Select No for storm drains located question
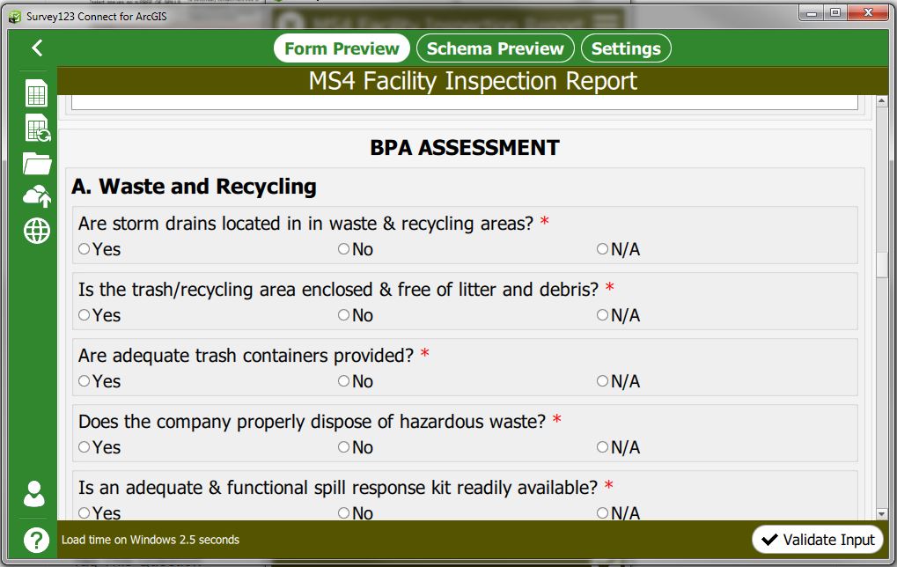The height and width of the screenshot is (567, 897). [343, 249]
